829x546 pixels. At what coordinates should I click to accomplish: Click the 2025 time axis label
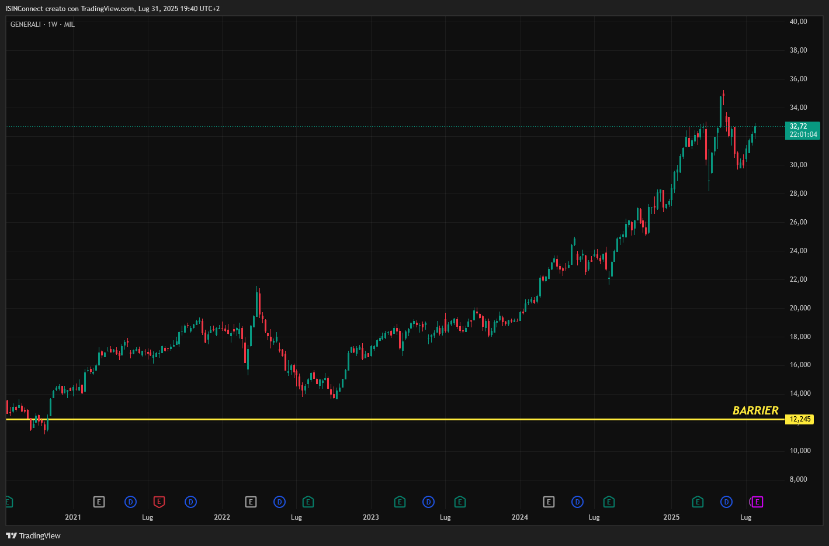(x=671, y=517)
